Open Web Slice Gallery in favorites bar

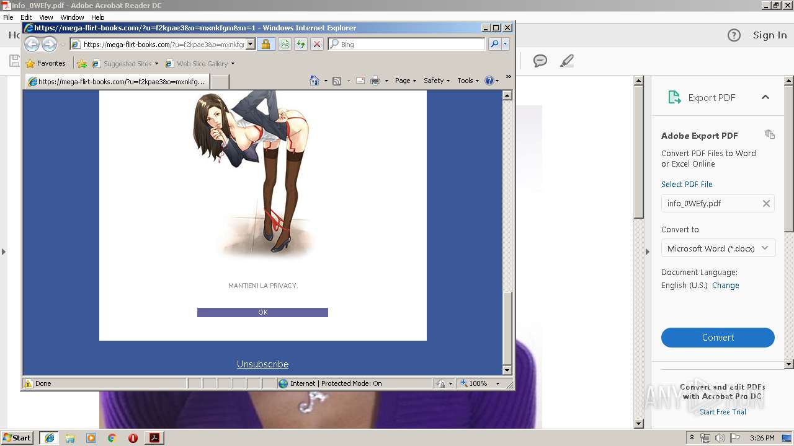point(200,63)
